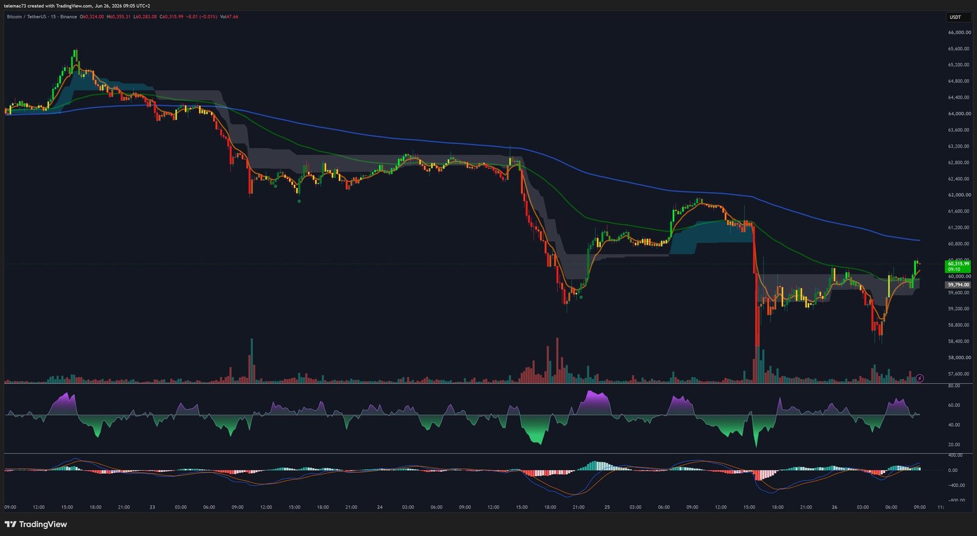Viewport: 977px width, 536px height.
Task: Click the 20.00 oscillator scale label
Action: (954, 444)
